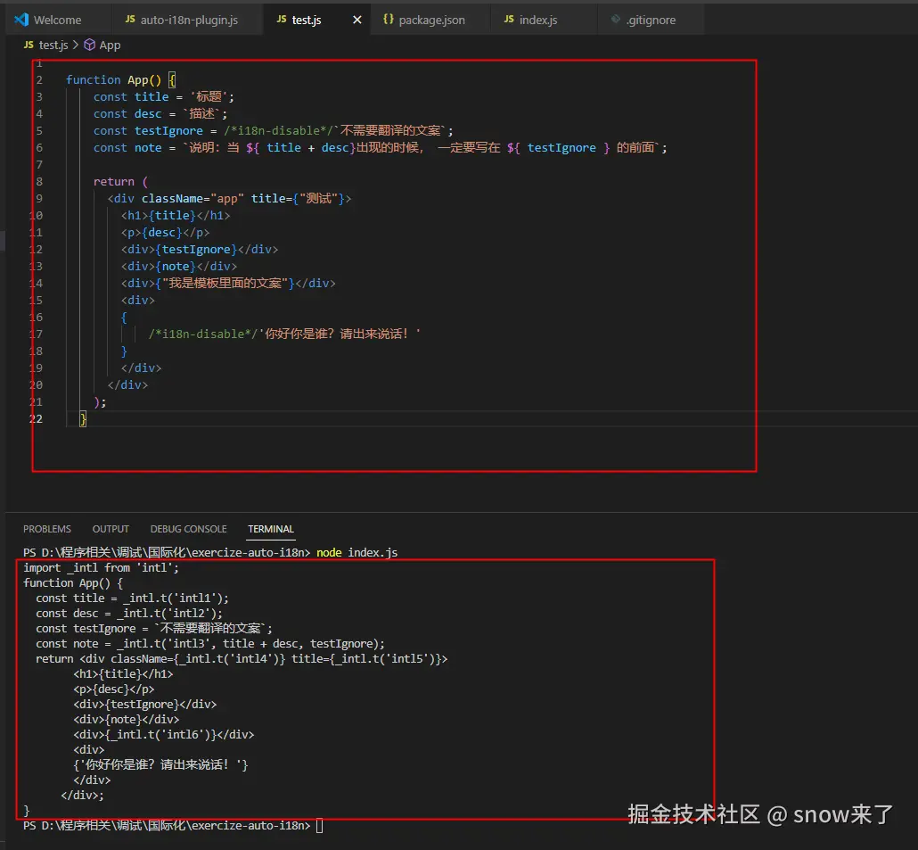Click the diamond icon on the .gitignore tab
Screen dimensions: 918x850
pyautogui.click(x=615, y=20)
